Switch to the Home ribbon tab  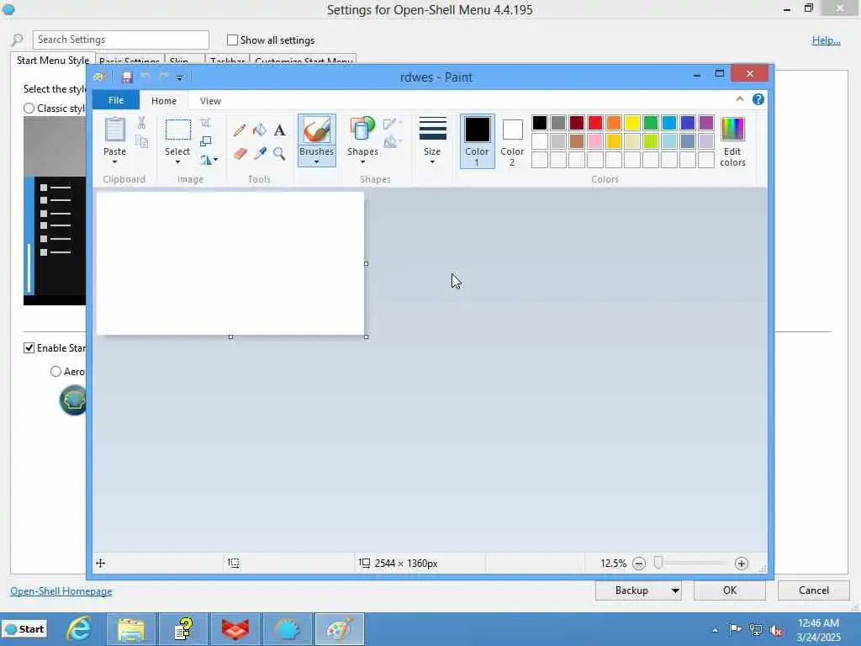point(164,101)
